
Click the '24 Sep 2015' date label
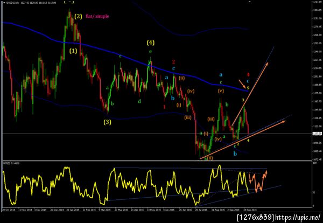[250, 210]
